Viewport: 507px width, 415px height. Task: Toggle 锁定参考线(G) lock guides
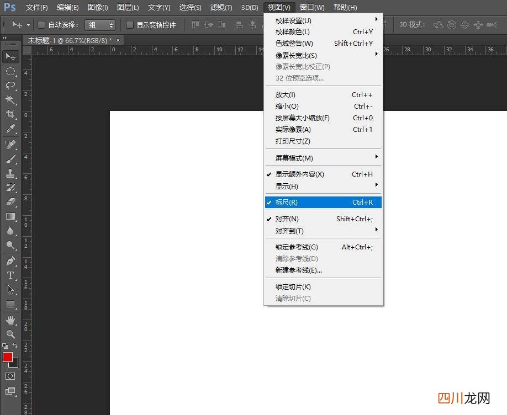tap(323, 247)
